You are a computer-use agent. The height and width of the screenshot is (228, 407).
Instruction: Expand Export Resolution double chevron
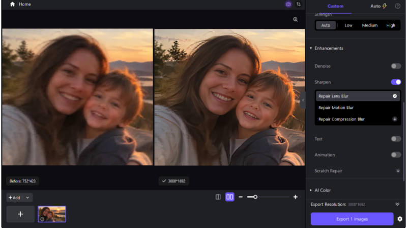click(397, 204)
